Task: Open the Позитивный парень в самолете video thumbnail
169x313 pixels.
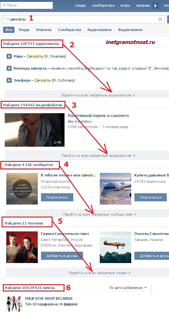Action: click(x=35, y=130)
